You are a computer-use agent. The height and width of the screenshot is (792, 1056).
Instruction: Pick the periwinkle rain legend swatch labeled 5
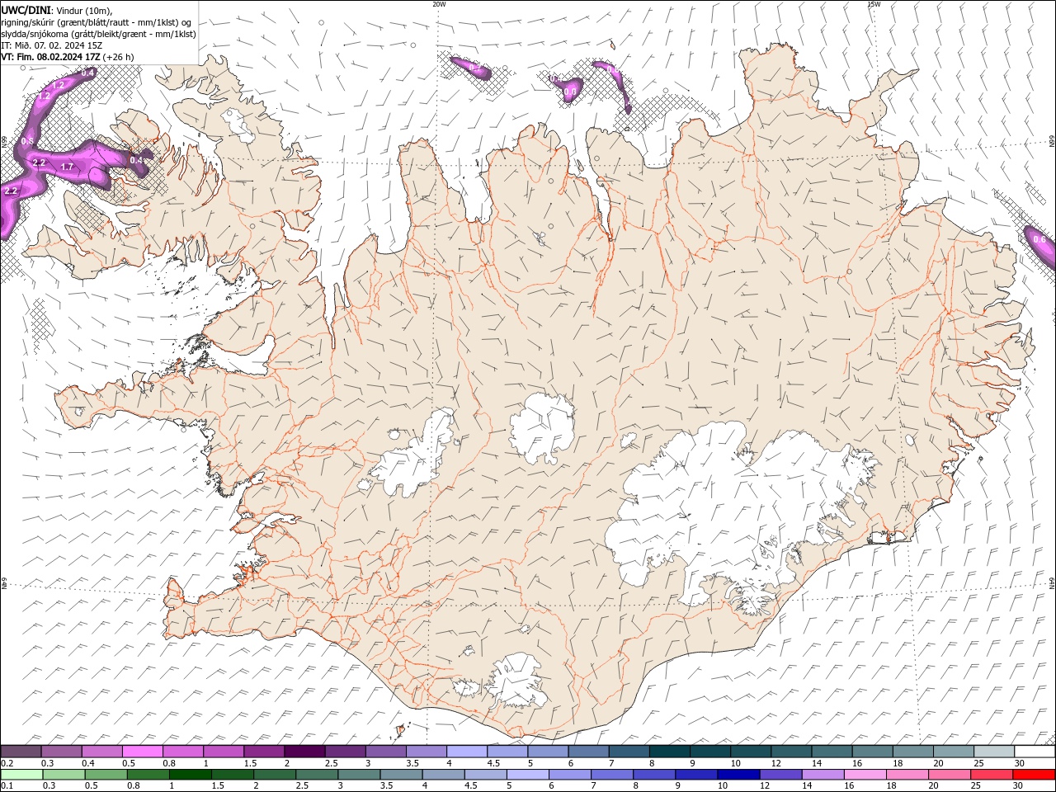[x=527, y=775]
